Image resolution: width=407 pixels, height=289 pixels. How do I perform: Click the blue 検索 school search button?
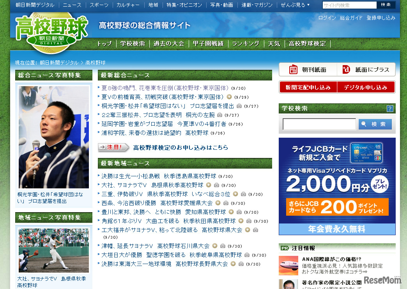coord(375,124)
